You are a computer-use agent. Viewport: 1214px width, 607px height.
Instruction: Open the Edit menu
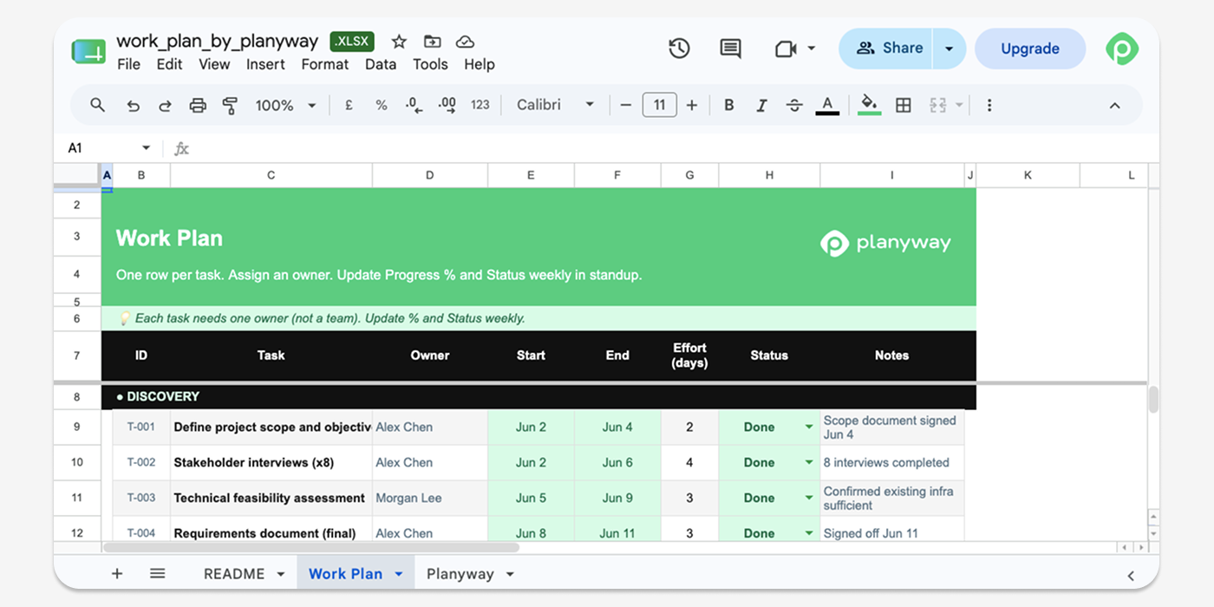coord(169,64)
